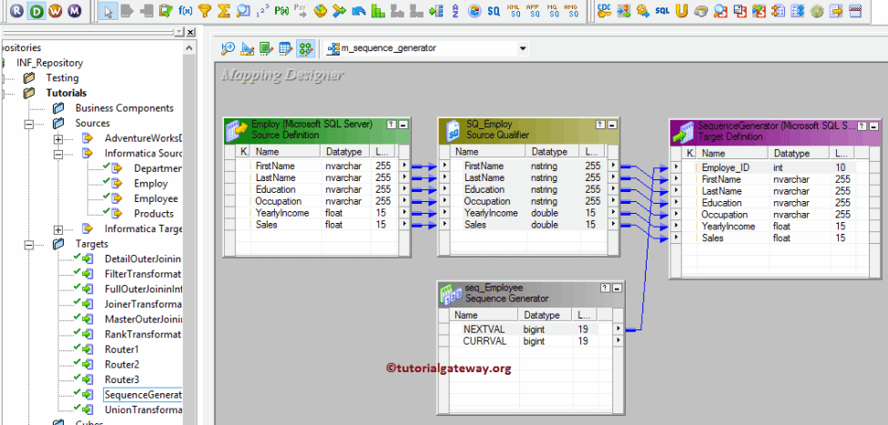Add a Sorter transformation (A-Z icon)

pyautogui.click(x=455, y=10)
